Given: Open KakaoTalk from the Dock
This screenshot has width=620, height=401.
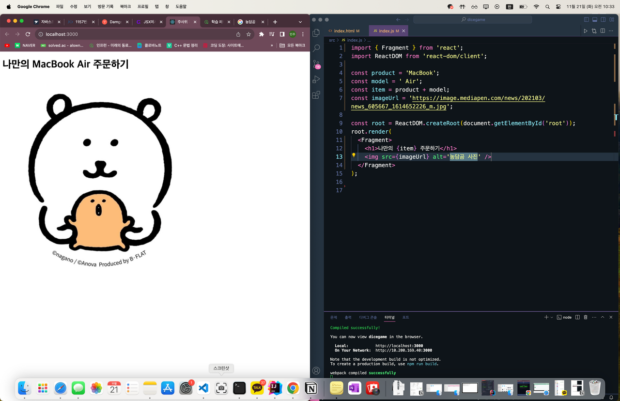Looking at the screenshot, I should 257,388.
